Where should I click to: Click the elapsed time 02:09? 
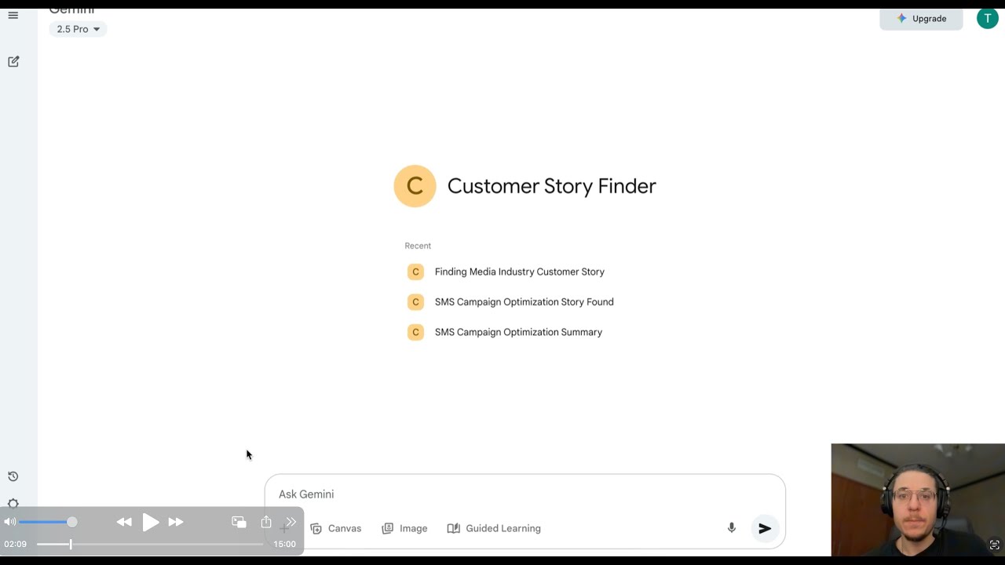(15, 544)
